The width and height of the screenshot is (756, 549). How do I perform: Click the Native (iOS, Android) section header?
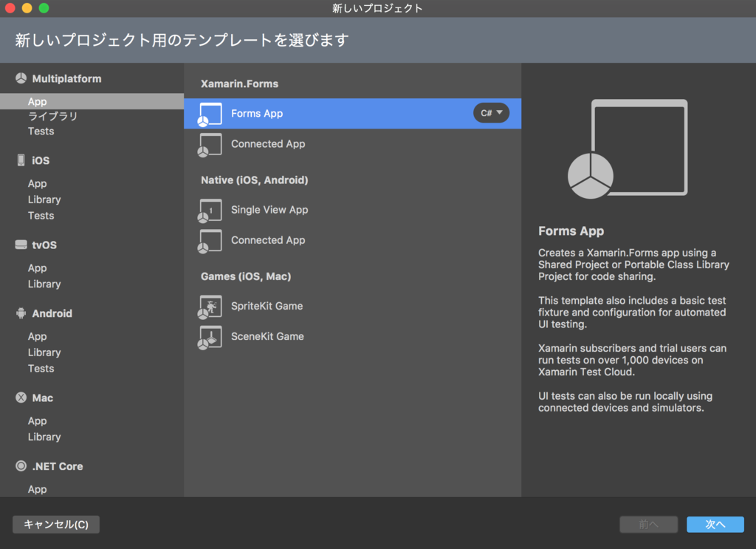[x=254, y=180]
